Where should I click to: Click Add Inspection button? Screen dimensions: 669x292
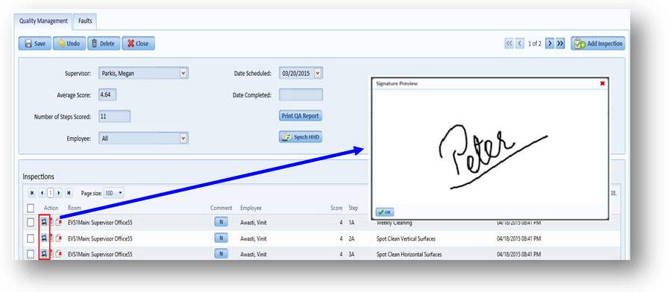coord(598,43)
